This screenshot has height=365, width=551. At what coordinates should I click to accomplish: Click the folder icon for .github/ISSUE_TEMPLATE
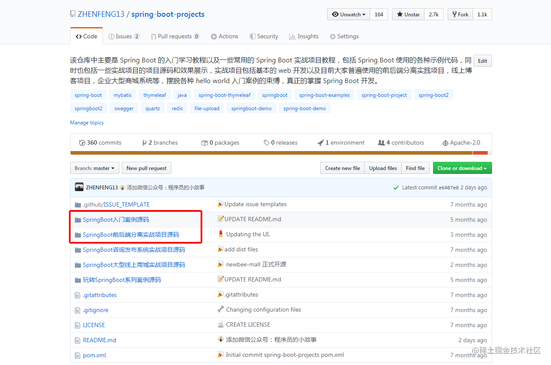coord(78,204)
